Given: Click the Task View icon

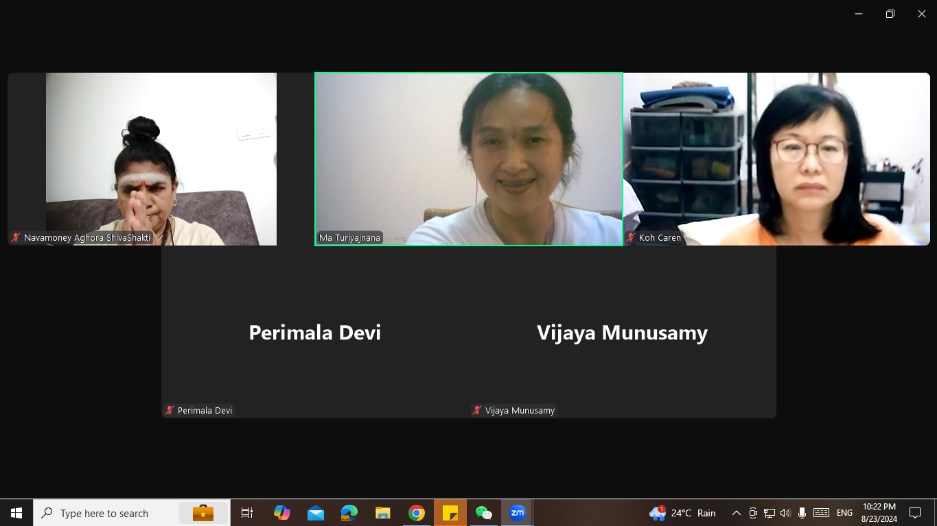Looking at the screenshot, I should pyautogui.click(x=247, y=512).
